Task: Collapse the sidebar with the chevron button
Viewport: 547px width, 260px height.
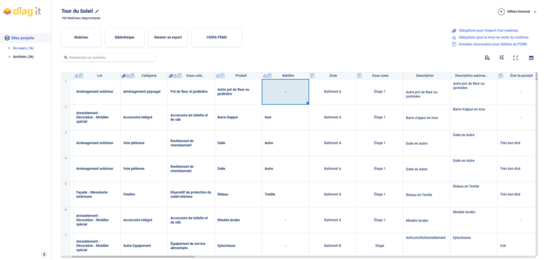Action: coord(44,254)
